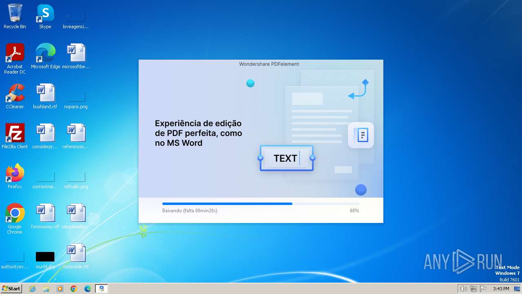Open File Explorer from taskbar
522x294 pixels.
(46, 289)
